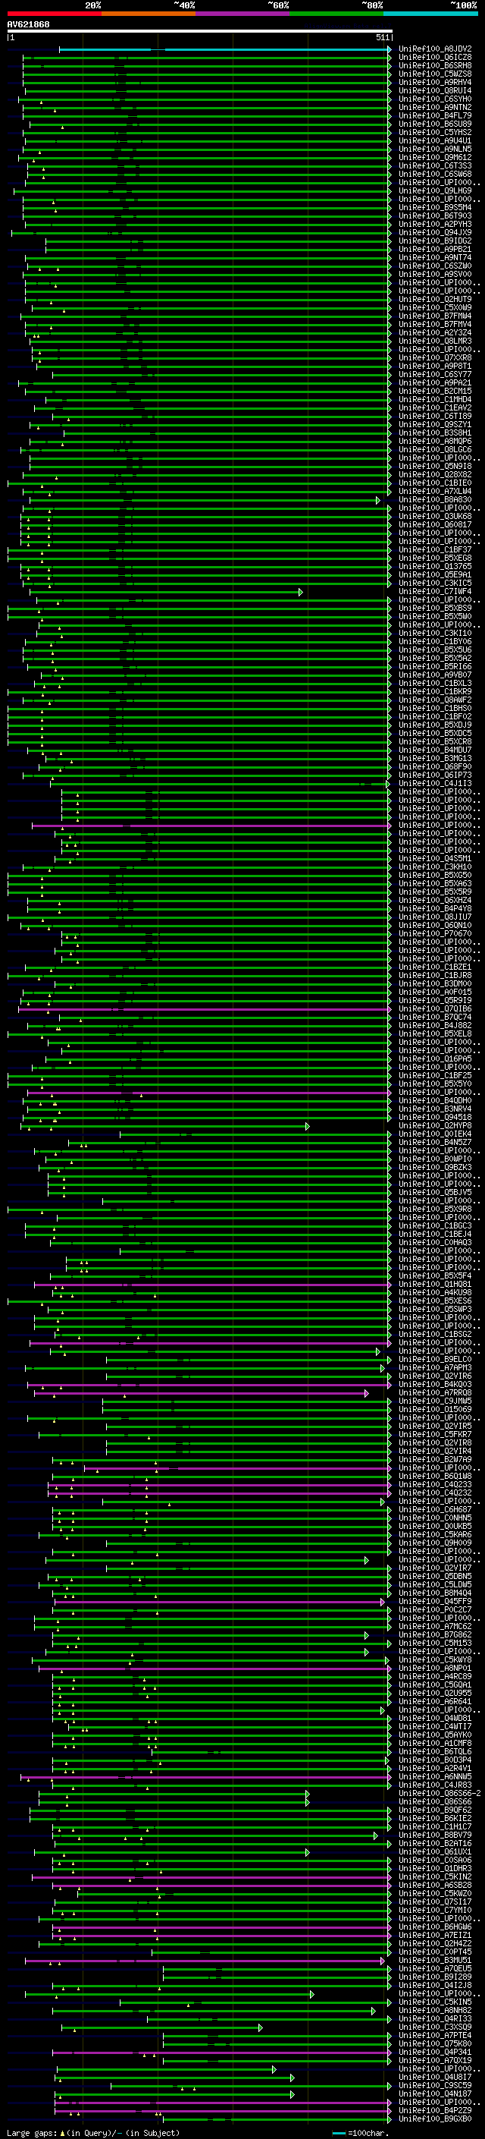Select purple-bar hit UniRef100_B4KQ03
Viewport: 485px width, 2139px height.
(x=434, y=1384)
